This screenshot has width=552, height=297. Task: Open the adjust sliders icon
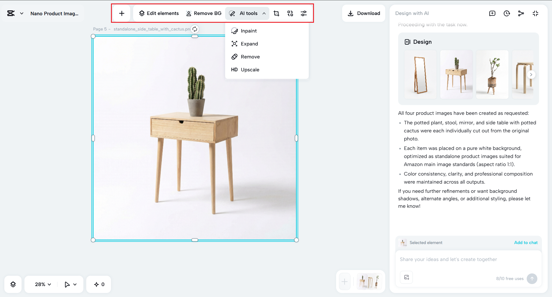coord(304,13)
